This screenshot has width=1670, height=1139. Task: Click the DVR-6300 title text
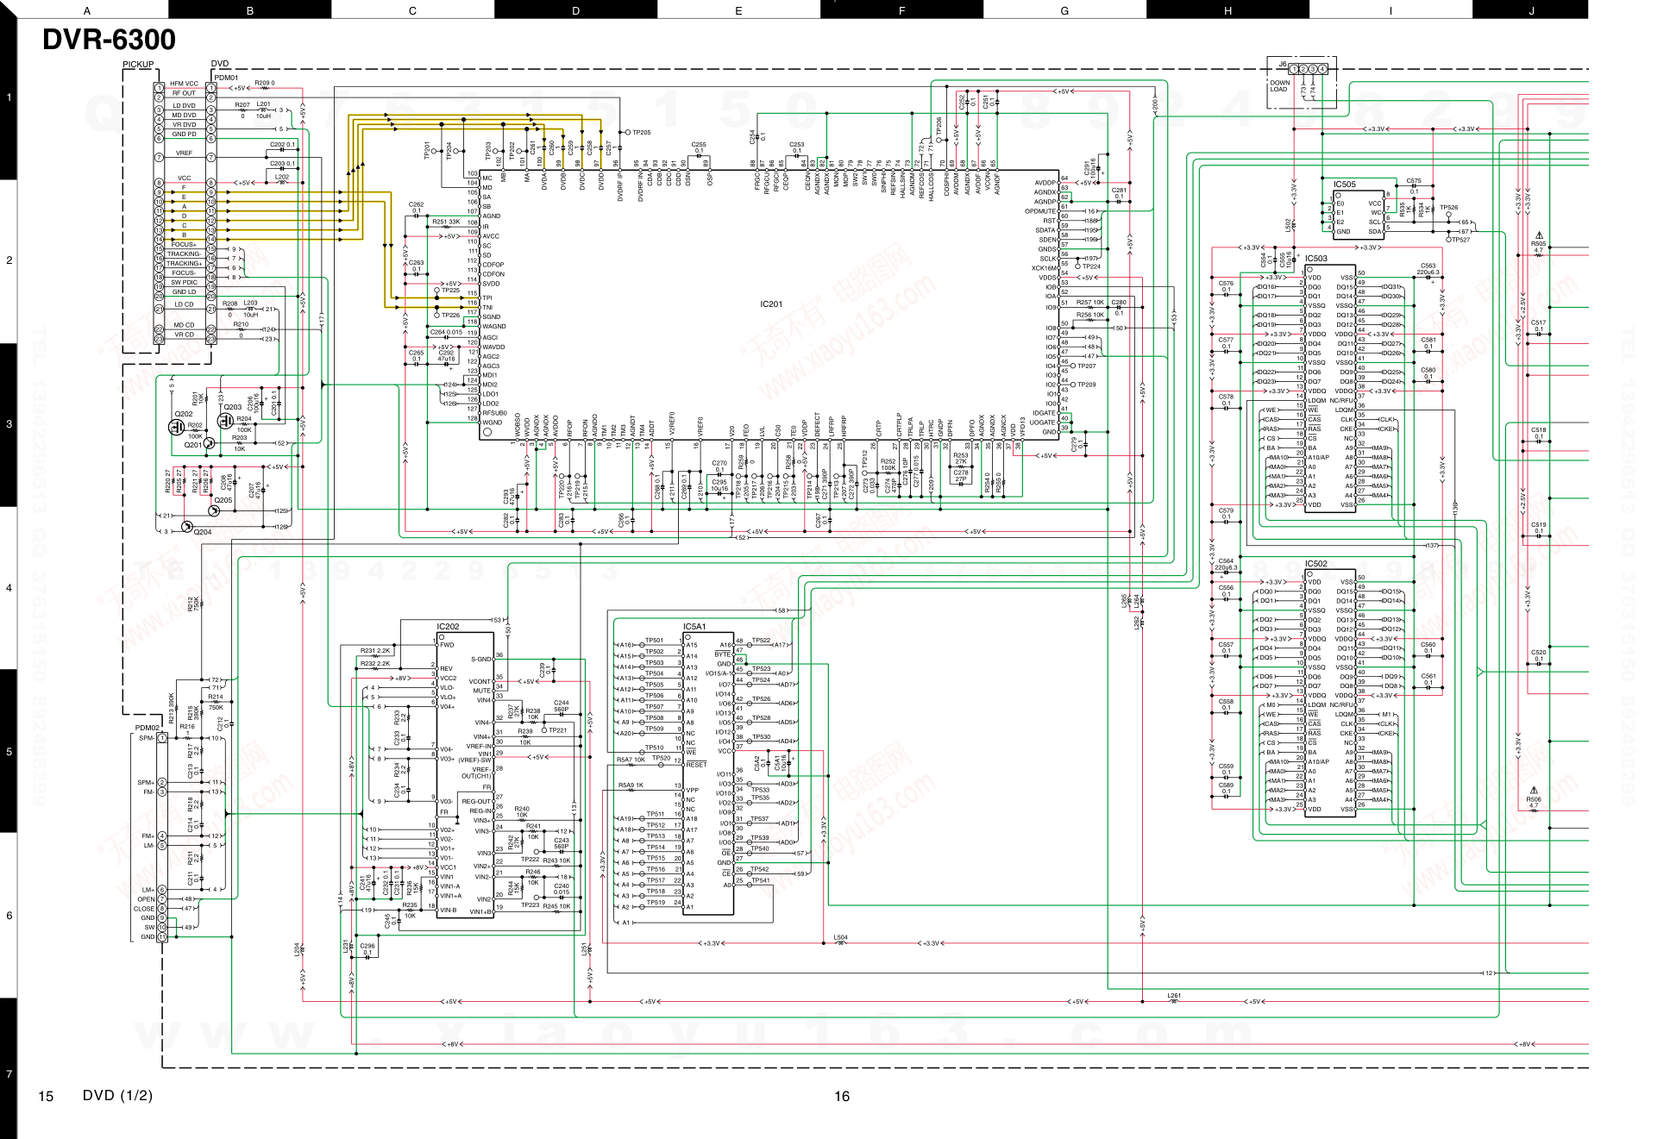point(109,40)
